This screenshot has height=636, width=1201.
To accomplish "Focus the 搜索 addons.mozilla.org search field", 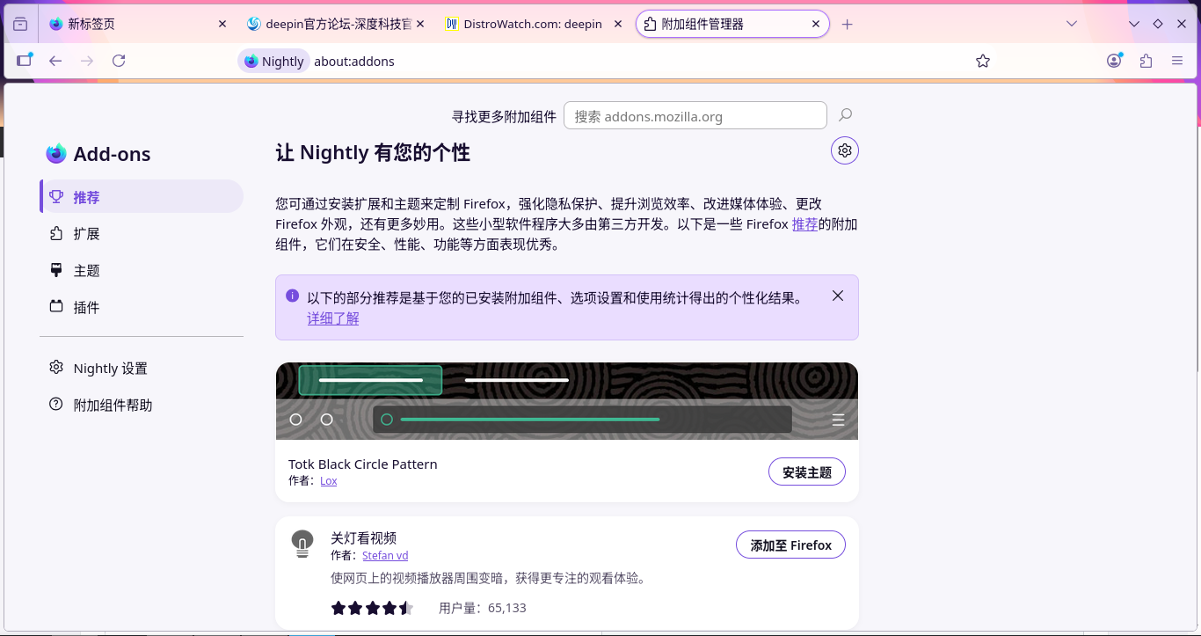I will click(695, 115).
